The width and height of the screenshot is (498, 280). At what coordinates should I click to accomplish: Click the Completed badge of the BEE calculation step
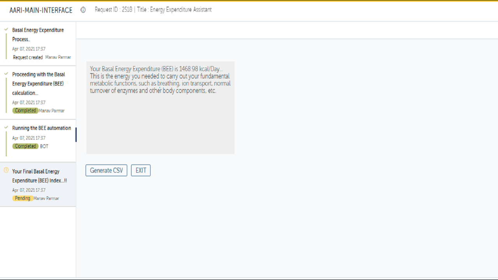[x=25, y=110]
